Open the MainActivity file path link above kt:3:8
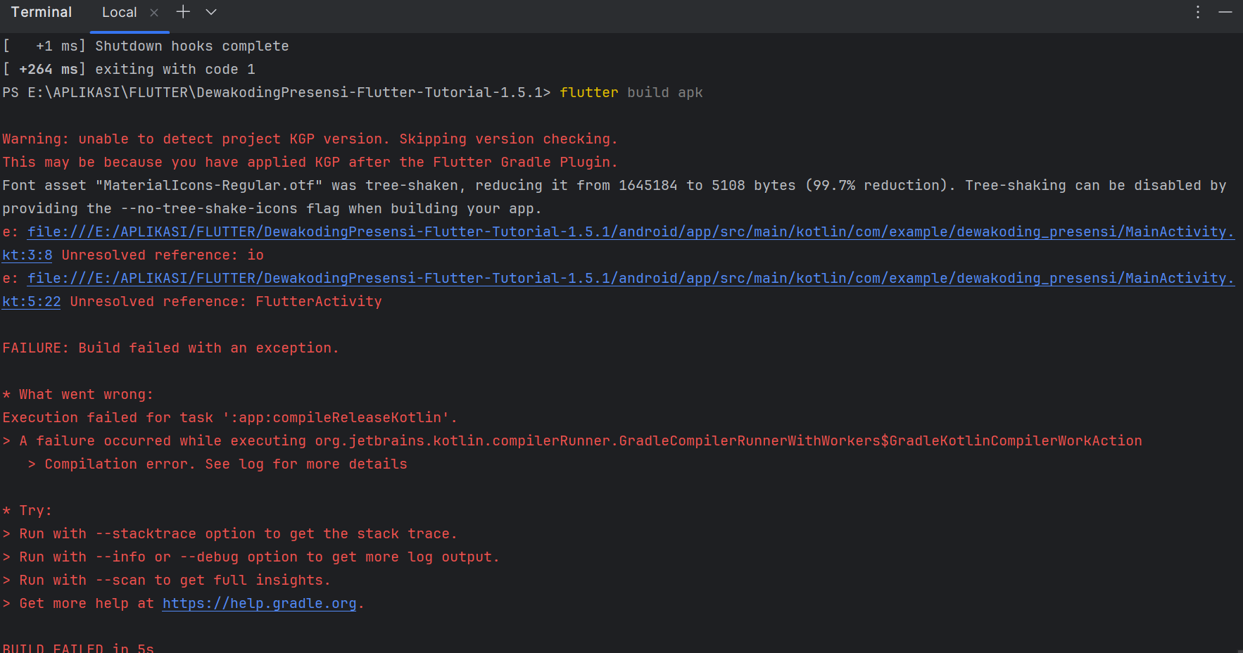 point(630,232)
